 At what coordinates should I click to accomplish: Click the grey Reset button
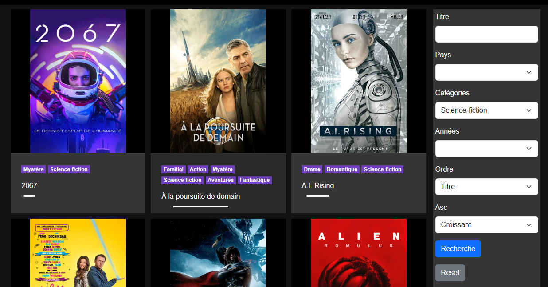pyautogui.click(x=450, y=273)
